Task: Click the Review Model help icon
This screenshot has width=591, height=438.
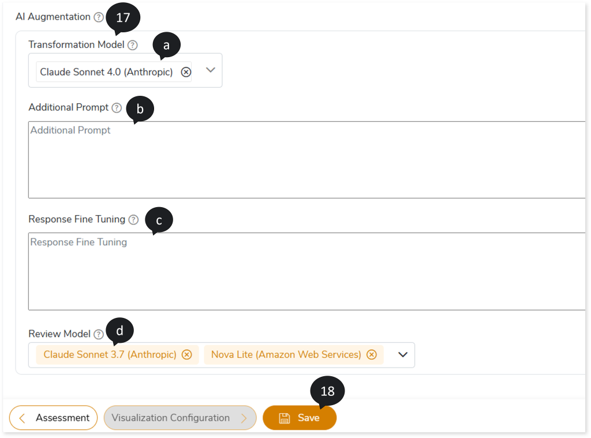Action: [99, 334]
